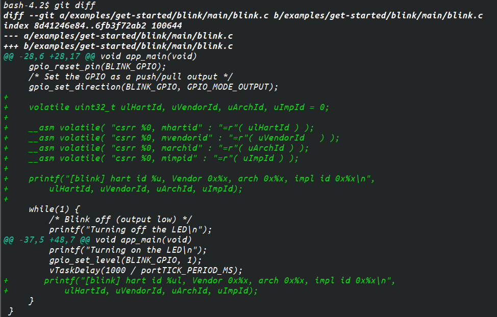Click the 'volatile uint32_t ulHartId' declaration line
497x317 pixels.
(179, 108)
